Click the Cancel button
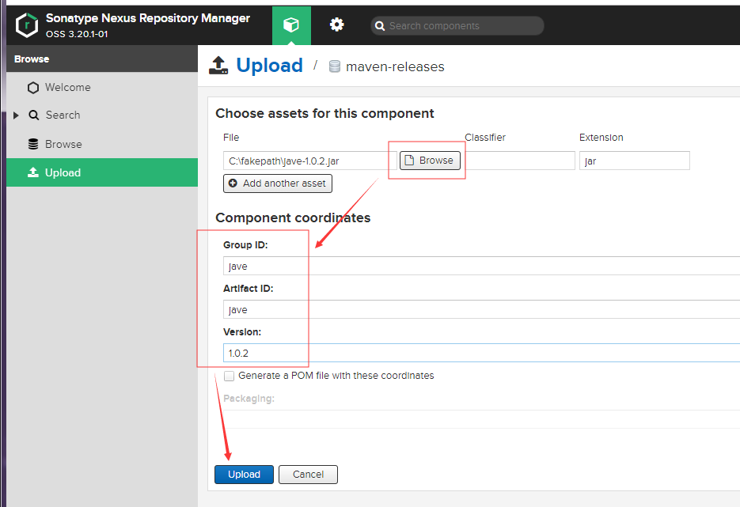This screenshot has width=740, height=507. click(308, 475)
